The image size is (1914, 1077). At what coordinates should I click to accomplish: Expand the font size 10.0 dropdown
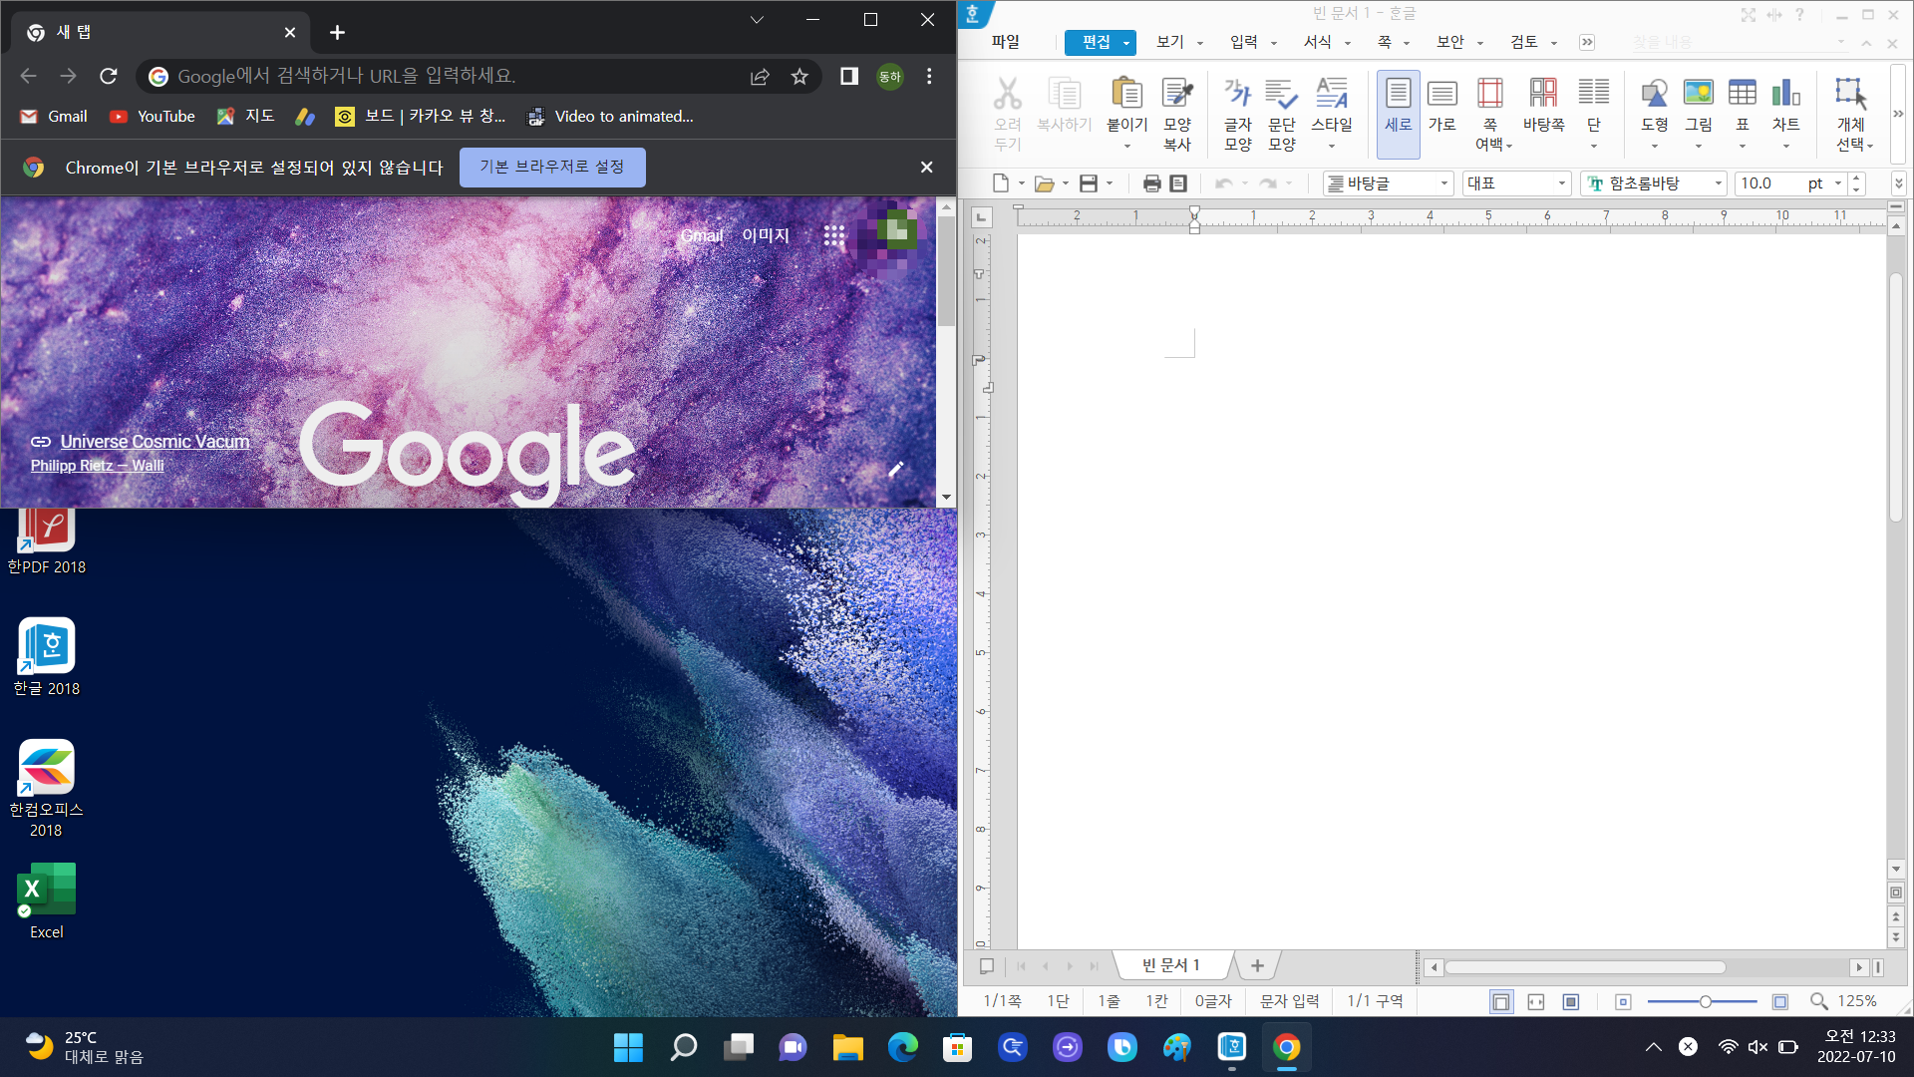pos(1837,183)
